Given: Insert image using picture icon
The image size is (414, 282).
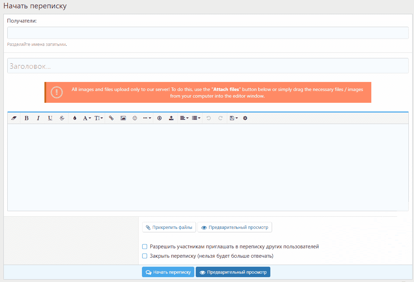Looking at the screenshot, I should click(x=123, y=118).
